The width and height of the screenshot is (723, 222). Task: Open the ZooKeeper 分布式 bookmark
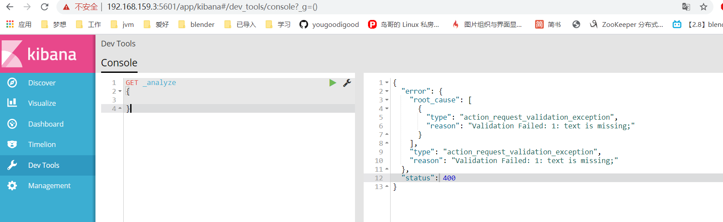(x=626, y=24)
